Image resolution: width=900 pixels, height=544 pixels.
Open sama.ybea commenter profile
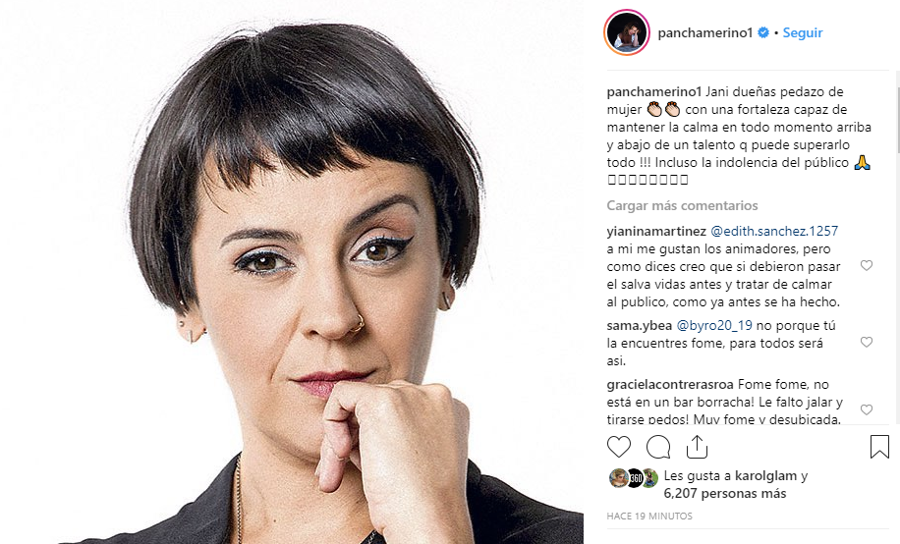pos(640,325)
